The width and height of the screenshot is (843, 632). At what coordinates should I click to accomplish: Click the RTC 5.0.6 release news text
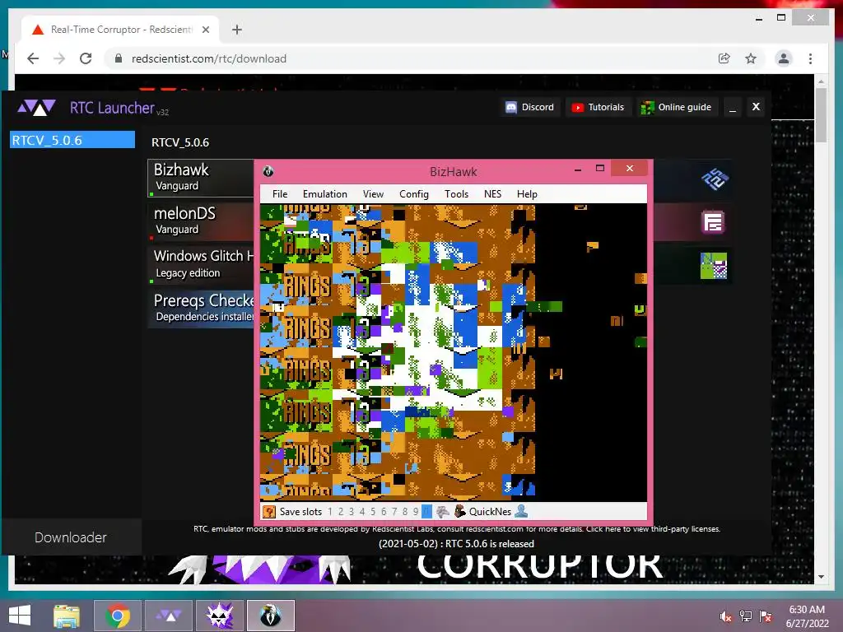456,544
